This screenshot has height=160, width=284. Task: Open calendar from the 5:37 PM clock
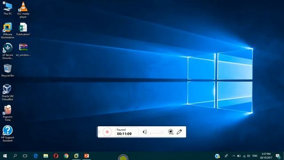(x=266, y=156)
